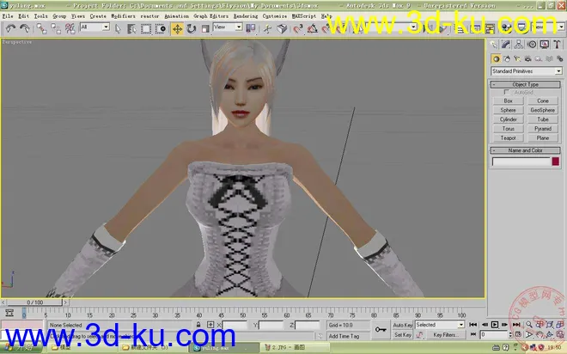Collapse the Object Type rollout
The image size is (567, 354).
(525, 84)
